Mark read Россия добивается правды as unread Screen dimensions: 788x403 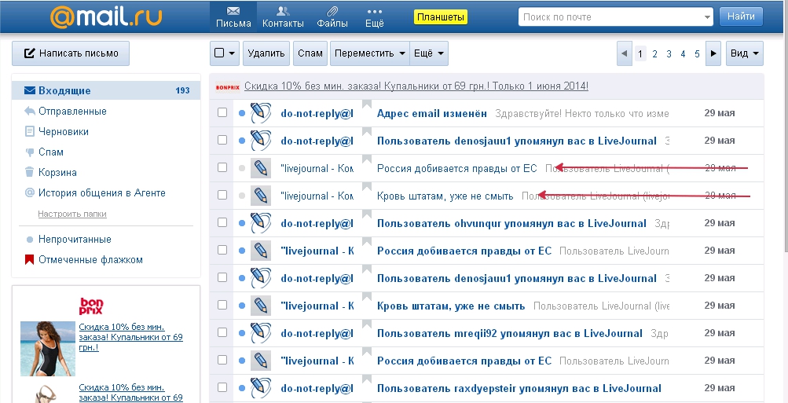point(242,168)
